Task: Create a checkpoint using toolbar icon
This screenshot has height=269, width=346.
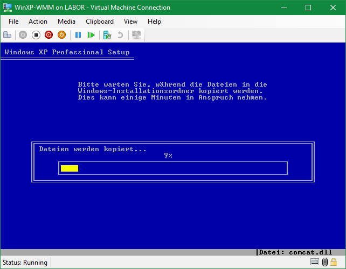Action: click(107, 35)
